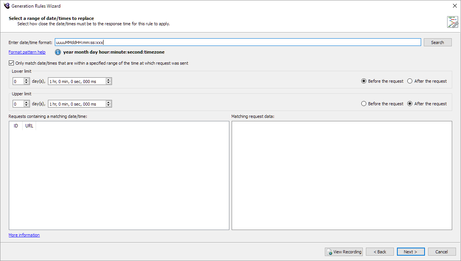
Task: Open the More information link
Action: pos(24,235)
